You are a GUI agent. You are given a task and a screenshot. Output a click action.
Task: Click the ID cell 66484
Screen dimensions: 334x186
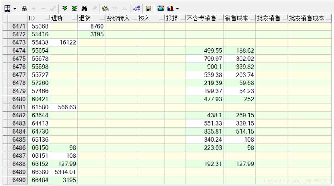[x=39, y=180]
